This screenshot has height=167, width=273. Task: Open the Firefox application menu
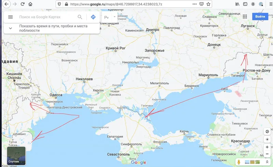[x=271, y=4]
